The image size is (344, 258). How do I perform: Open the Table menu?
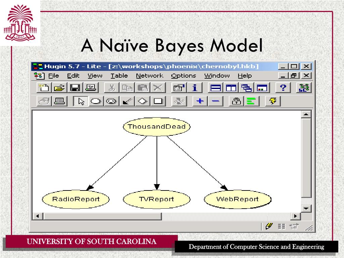point(119,76)
